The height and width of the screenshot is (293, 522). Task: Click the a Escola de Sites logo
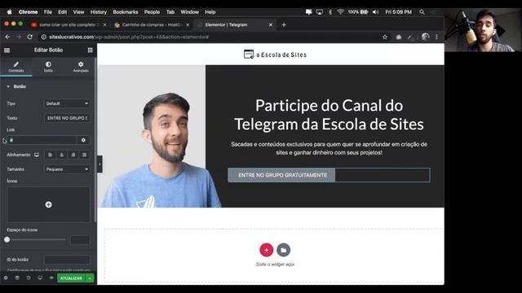coord(275,55)
